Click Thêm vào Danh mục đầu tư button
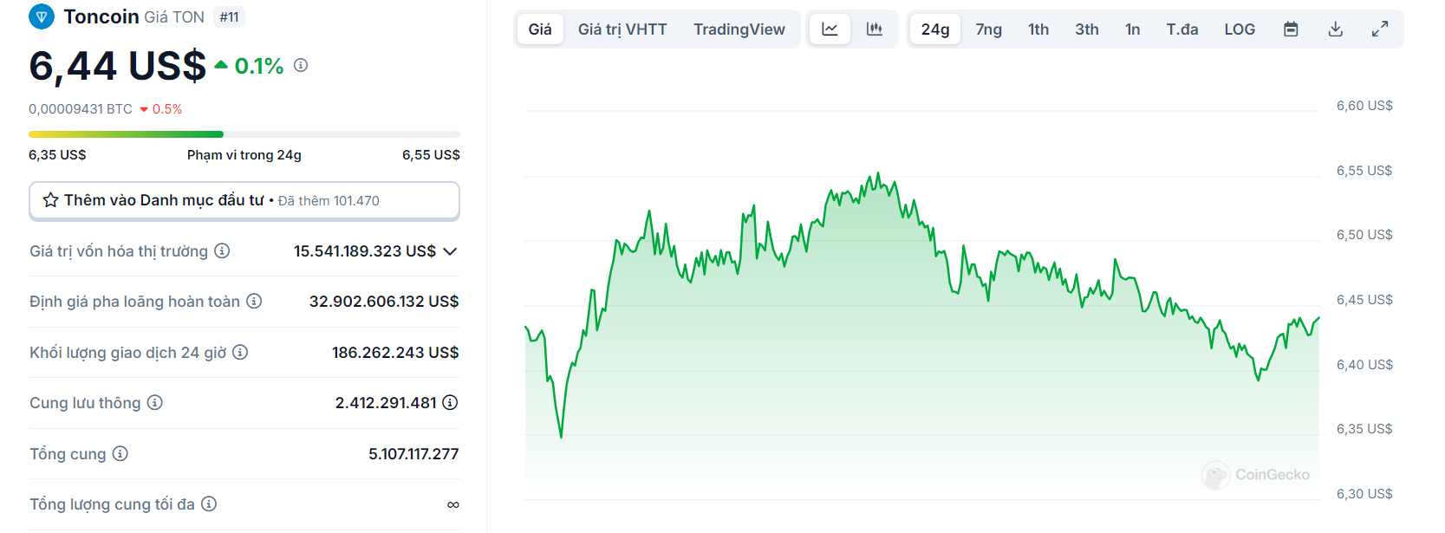This screenshot has width=1445, height=533. click(244, 200)
